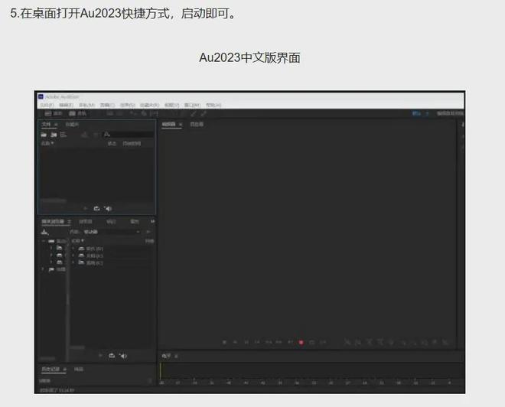The width and height of the screenshot is (505, 407).
Task: Click the Adobe Audition app icon in title bar
Action: click(41, 97)
